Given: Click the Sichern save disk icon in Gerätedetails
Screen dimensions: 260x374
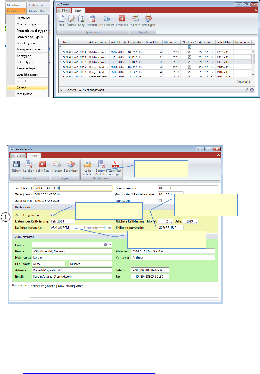Looking at the screenshot, I should (16, 165).
